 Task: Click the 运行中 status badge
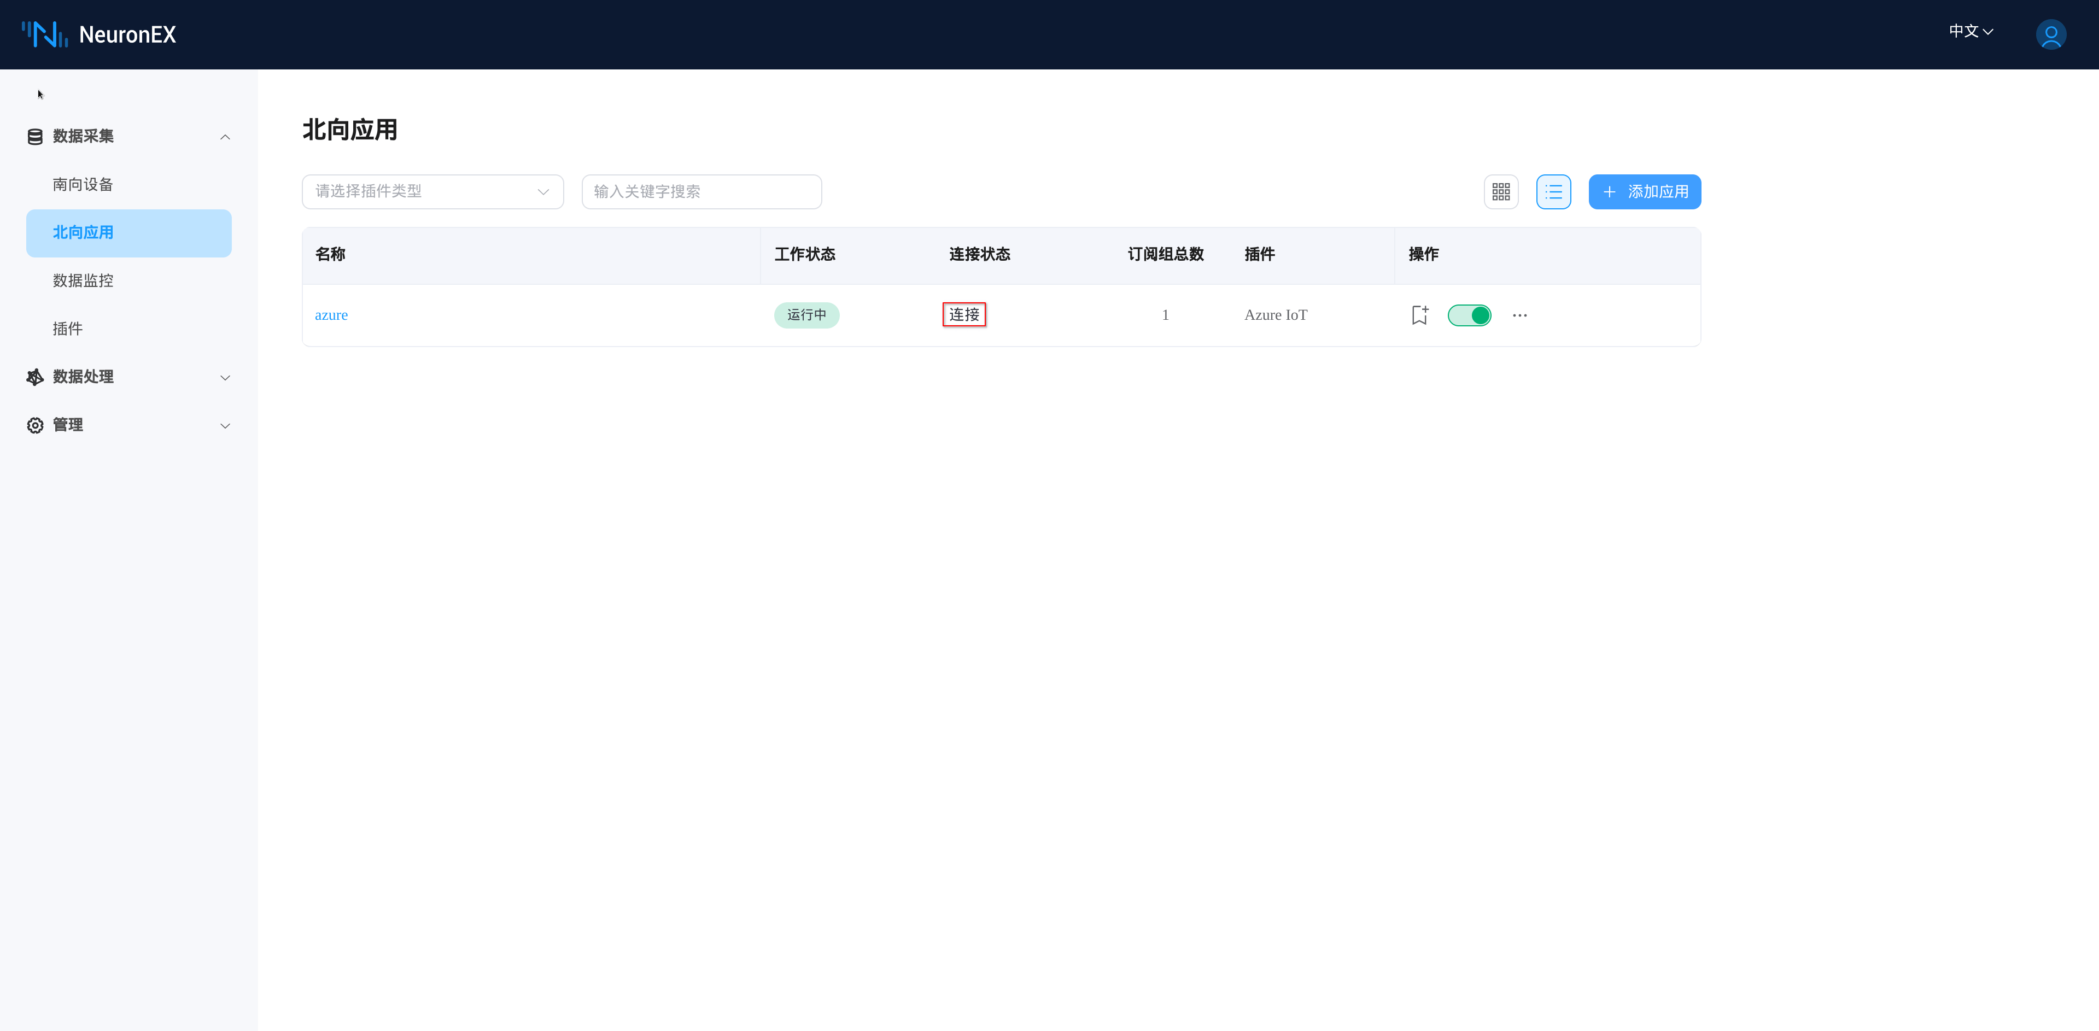pyautogui.click(x=806, y=314)
